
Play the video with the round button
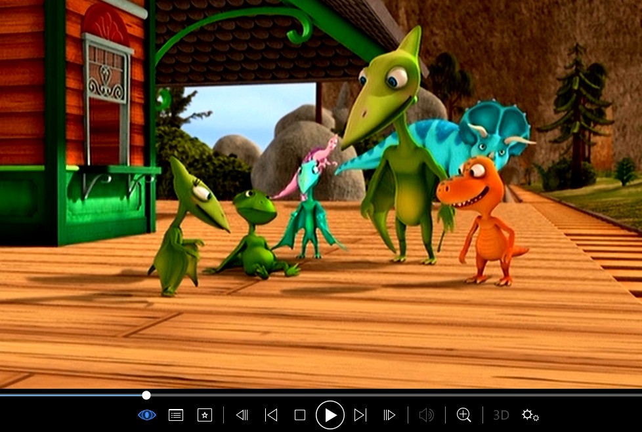tap(330, 415)
